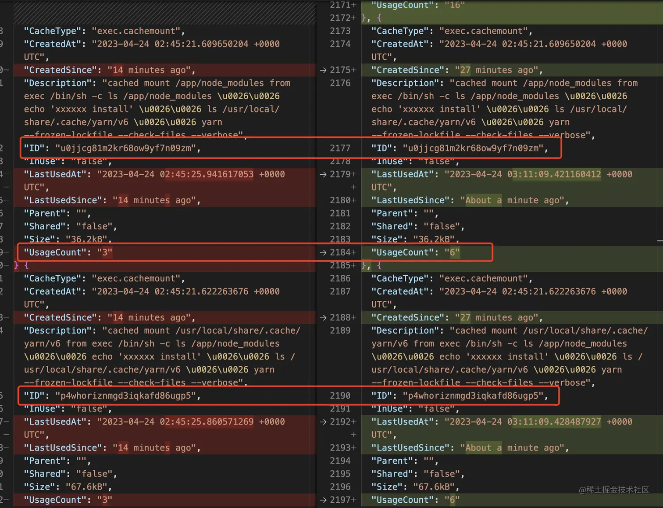
Task: Select line number 2194 in the gutter
Action: (x=340, y=461)
